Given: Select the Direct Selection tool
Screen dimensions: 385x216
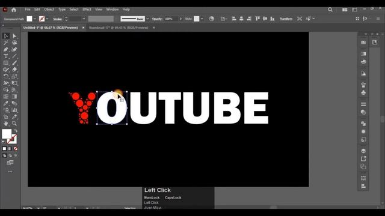Looking at the screenshot, I should click(14, 36).
